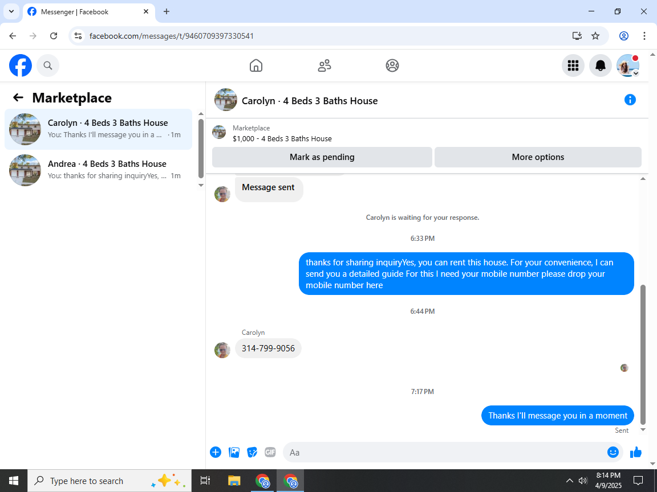Click $1,000 - 4 Beds 3 Baths House text
The width and height of the screenshot is (657, 492).
coord(282,139)
